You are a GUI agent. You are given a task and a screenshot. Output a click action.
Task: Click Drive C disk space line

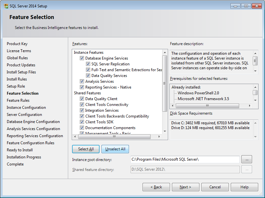[210, 123]
